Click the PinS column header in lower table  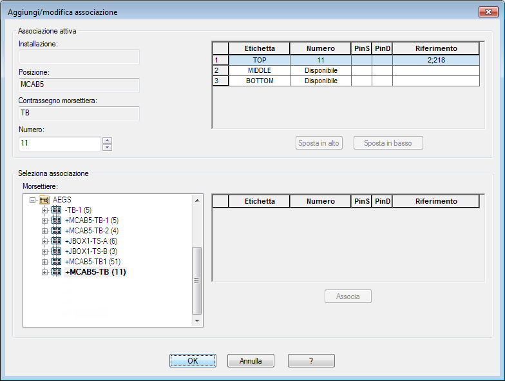point(362,201)
